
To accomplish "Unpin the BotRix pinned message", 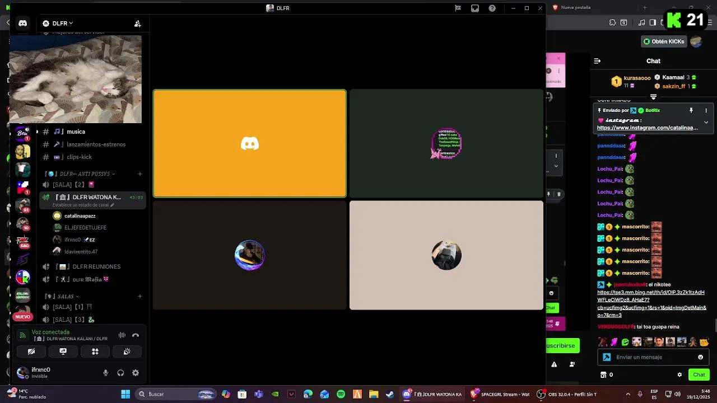I will coord(691,110).
